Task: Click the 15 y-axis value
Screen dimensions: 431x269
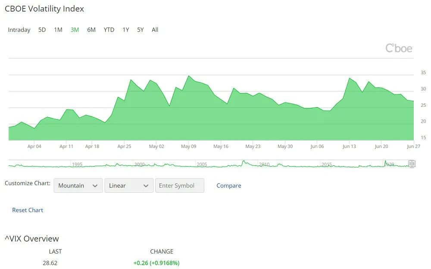Action: tap(423, 138)
